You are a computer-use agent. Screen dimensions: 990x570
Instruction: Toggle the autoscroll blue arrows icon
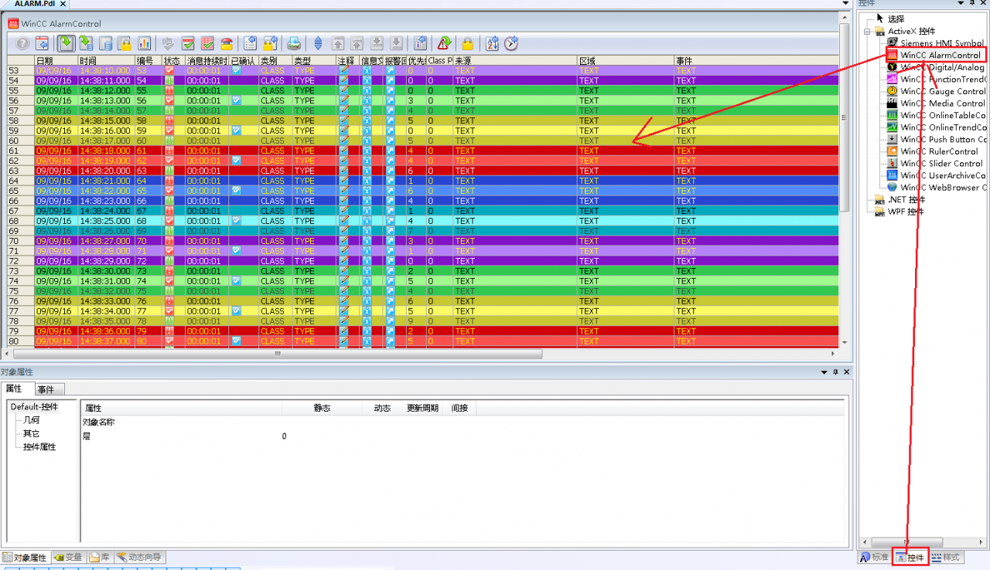(319, 43)
